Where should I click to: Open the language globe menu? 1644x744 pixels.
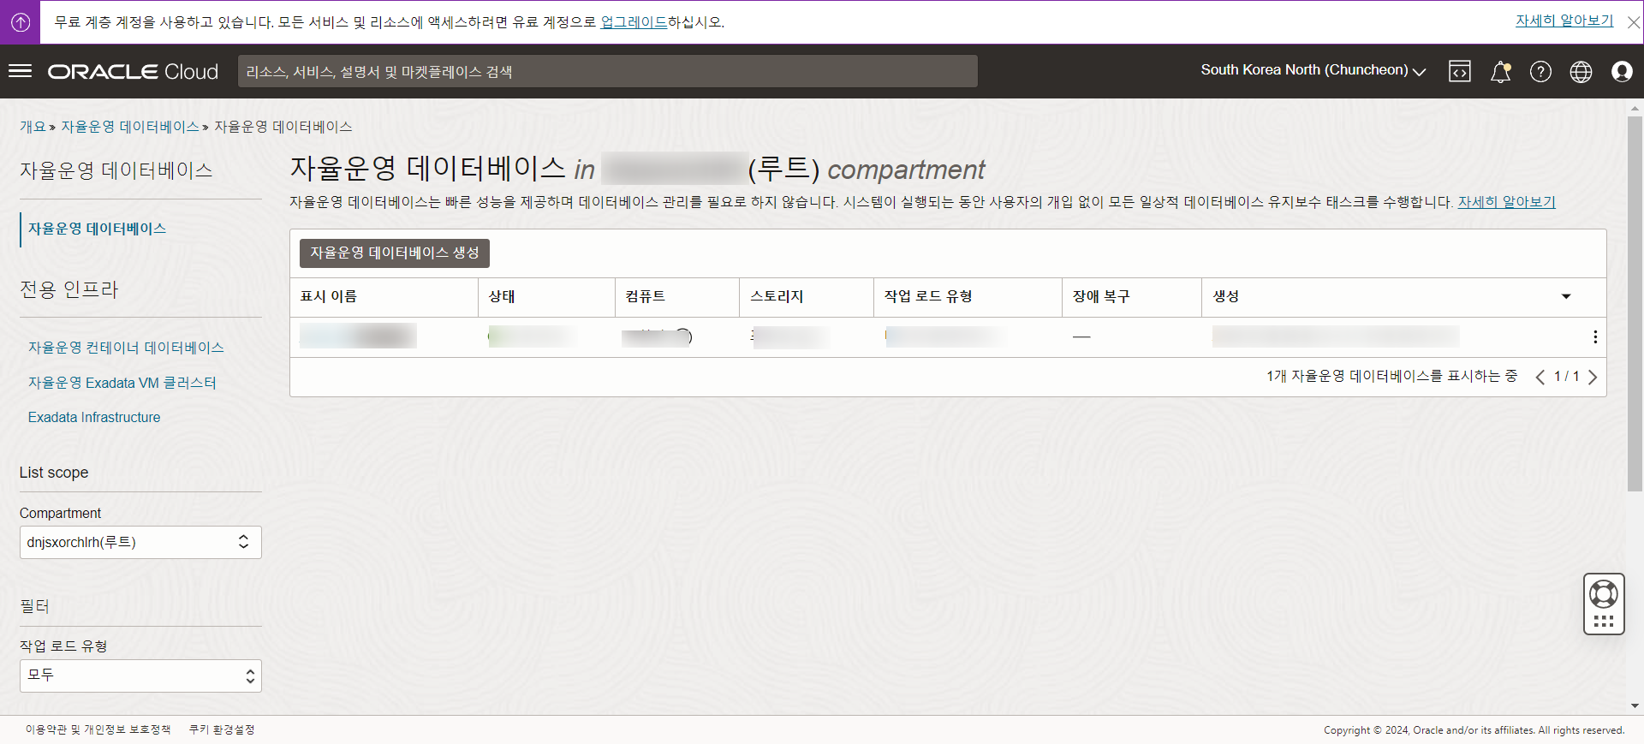pos(1581,72)
